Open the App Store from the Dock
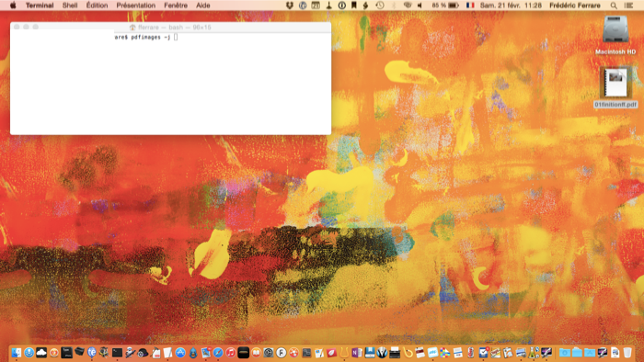Screen dimensions: 644x362 click(180, 353)
